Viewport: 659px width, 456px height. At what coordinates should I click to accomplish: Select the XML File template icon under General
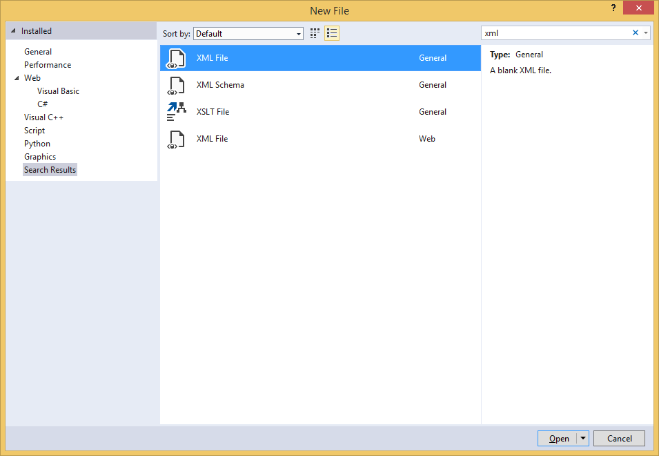tap(176, 58)
